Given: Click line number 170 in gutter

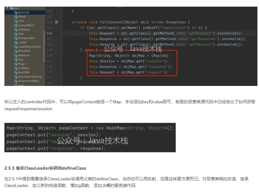Looking at the screenshot, I should point(50,56).
